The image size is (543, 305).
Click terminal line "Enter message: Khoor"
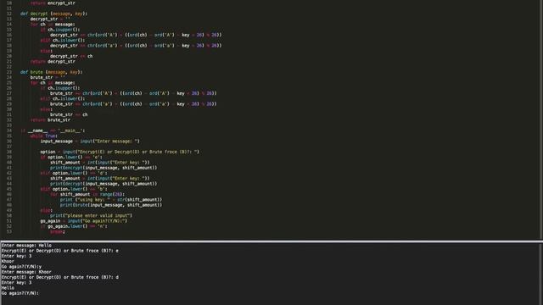(26, 272)
